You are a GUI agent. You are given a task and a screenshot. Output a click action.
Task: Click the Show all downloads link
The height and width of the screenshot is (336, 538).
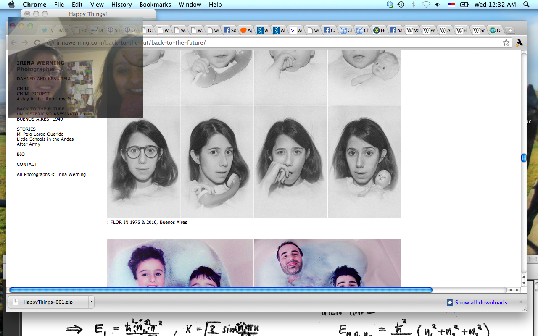pyautogui.click(x=483, y=302)
